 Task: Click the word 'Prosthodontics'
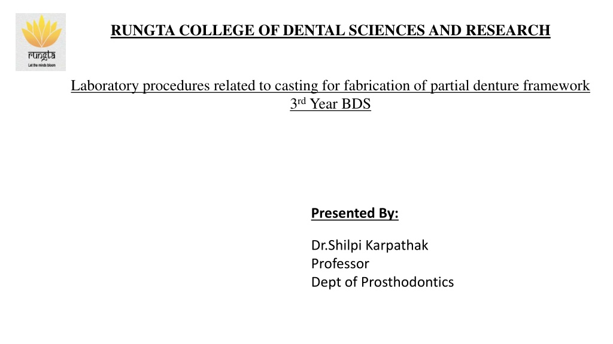click(407, 282)
